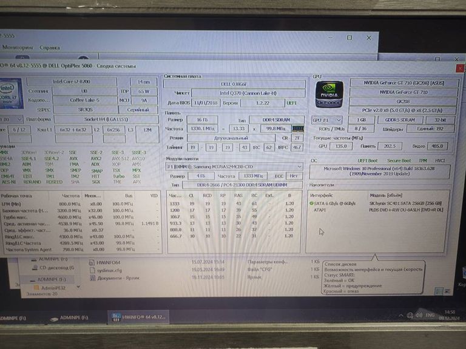Viewport: 466px width, 349px height.
Task: Click the ADMINPE (F:) drive taskbar button
Action: coord(69,318)
